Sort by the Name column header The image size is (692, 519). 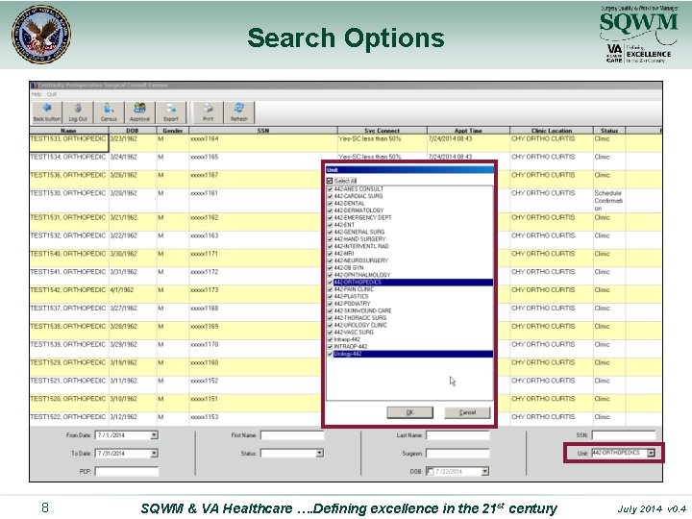pyautogui.click(x=69, y=131)
